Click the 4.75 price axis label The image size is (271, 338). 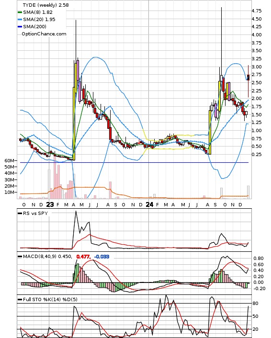257,11
